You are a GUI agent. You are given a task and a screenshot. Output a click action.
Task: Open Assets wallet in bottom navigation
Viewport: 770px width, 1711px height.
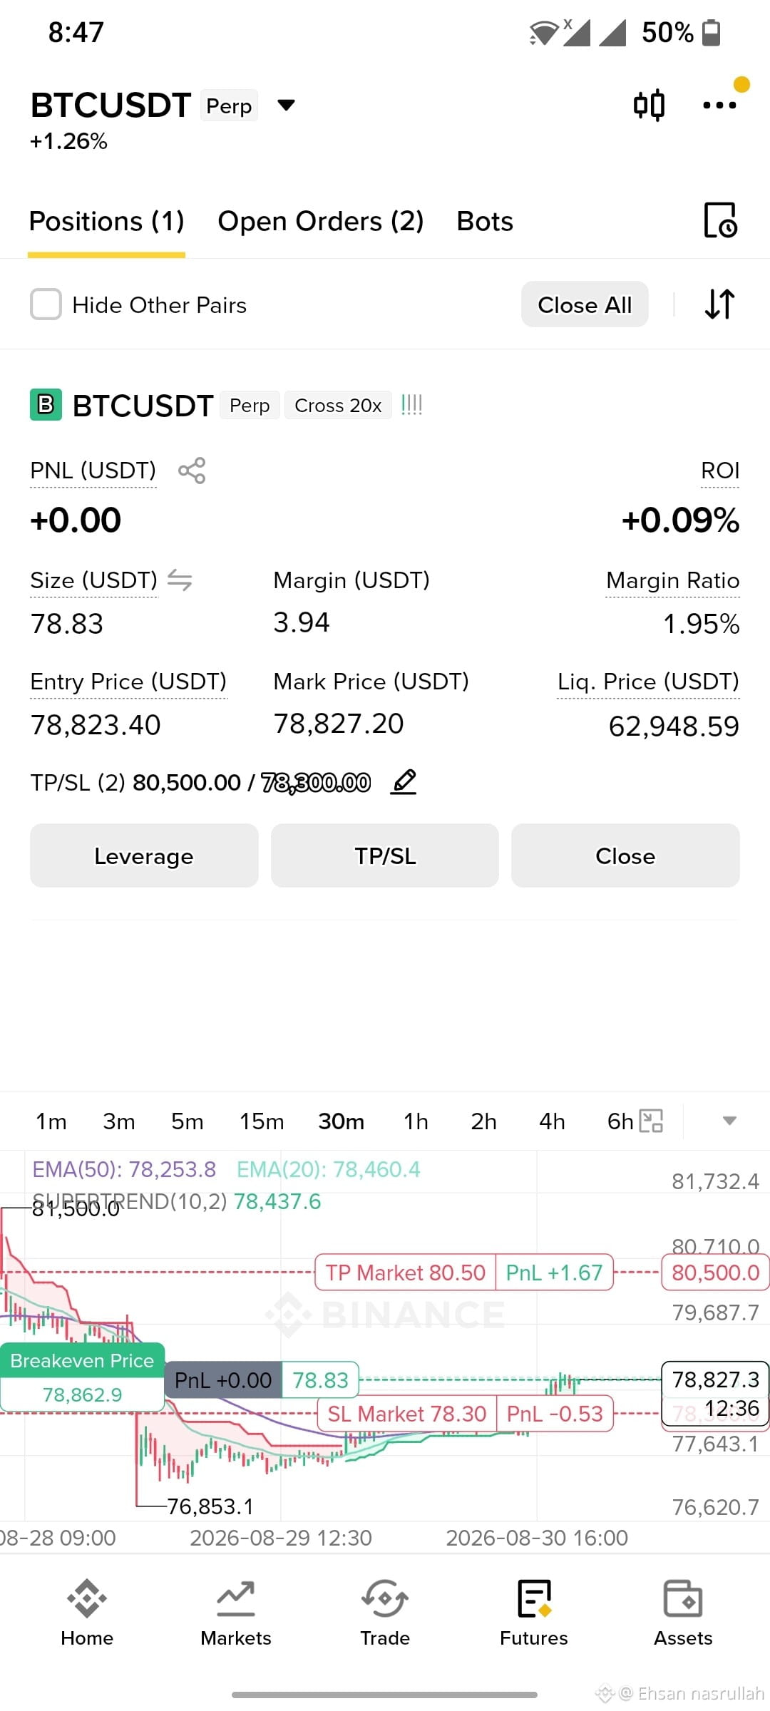coord(683,1613)
